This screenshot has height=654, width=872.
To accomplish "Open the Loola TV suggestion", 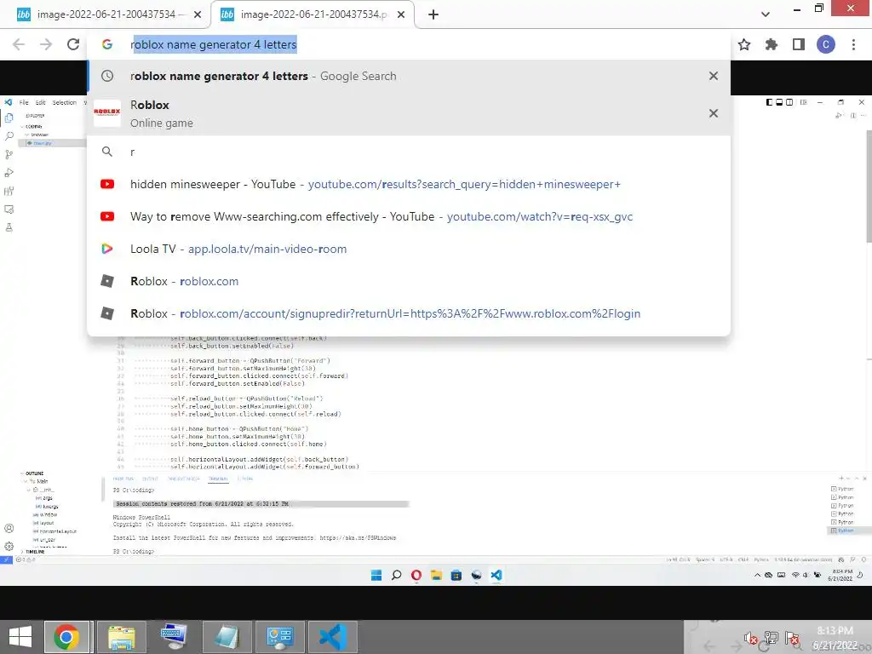I will 409,249.
